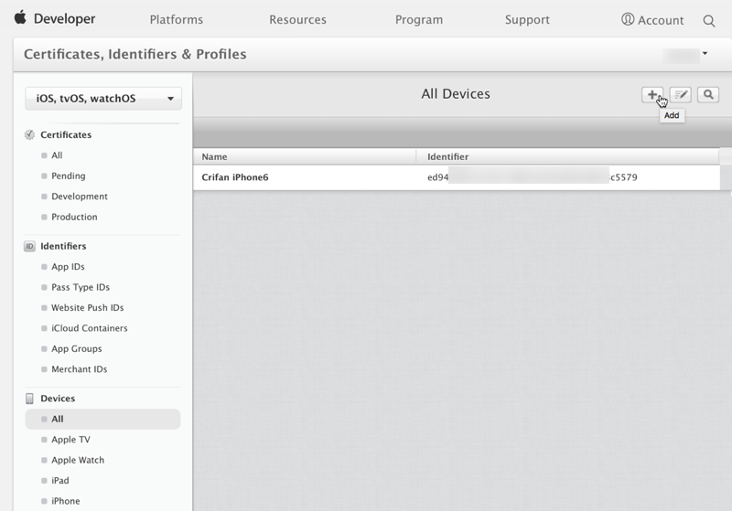This screenshot has width=732, height=511.
Task: Open the Resources menu
Action: click(298, 19)
